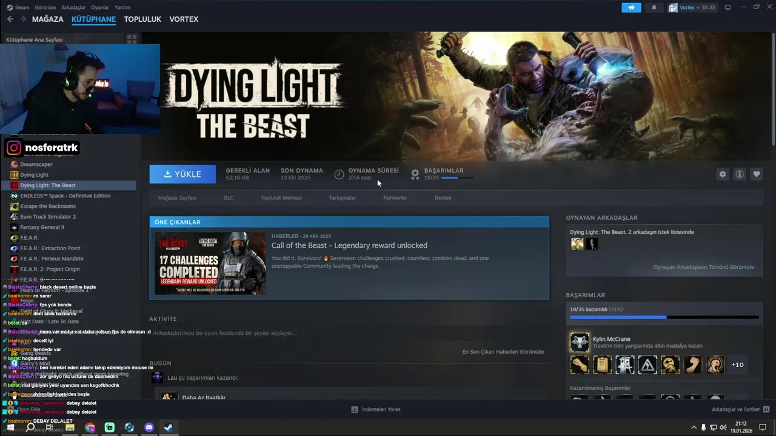Open the VORTEX profile tab
The image size is (776, 436).
(184, 19)
